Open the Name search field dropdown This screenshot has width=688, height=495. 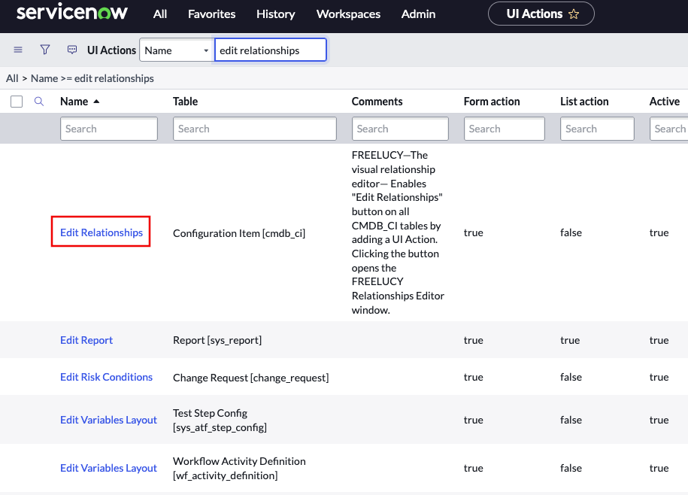177,50
